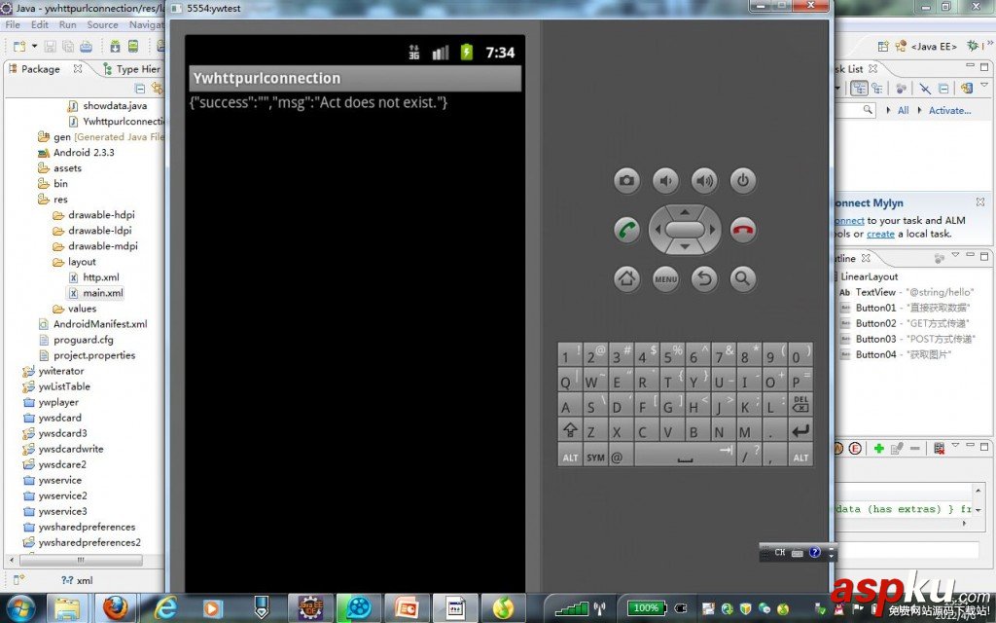Screen dimensions: 996x623
Task: Click the spacebar on emulator keyboard
Action: 685,457
